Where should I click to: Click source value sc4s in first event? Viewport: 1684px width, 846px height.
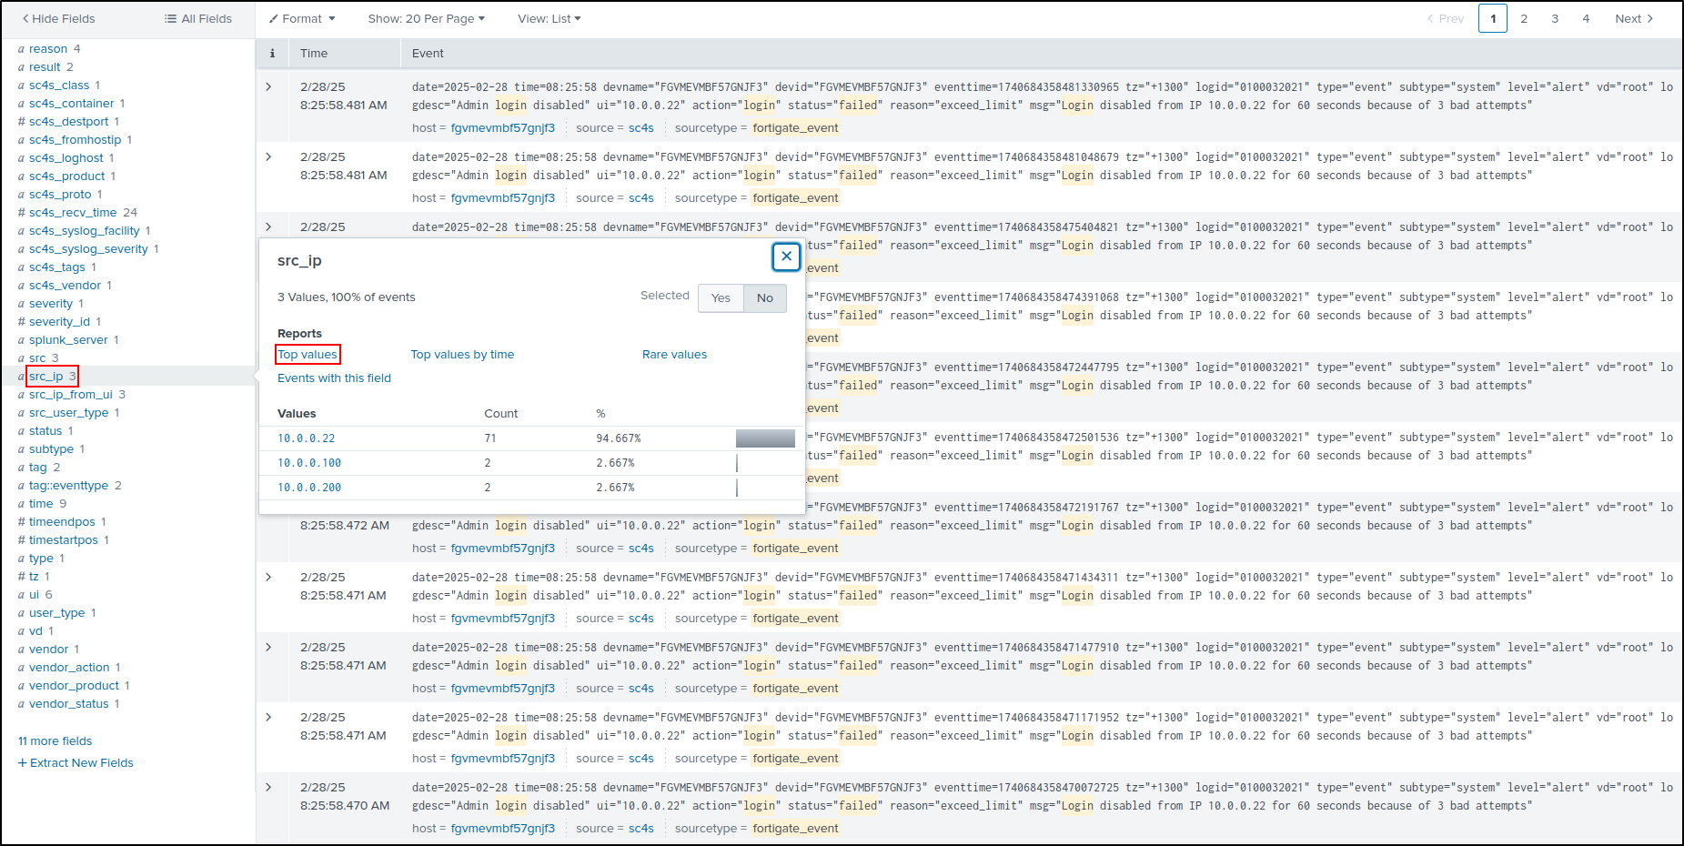(640, 128)
